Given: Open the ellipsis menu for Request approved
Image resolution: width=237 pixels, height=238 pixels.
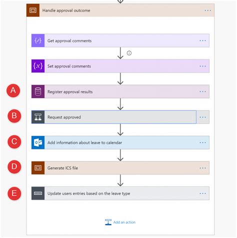Looking at the screenshot, I should (x=202, y=117).
